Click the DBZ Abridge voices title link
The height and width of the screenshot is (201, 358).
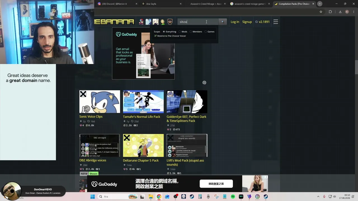click(x=93, y=161)
